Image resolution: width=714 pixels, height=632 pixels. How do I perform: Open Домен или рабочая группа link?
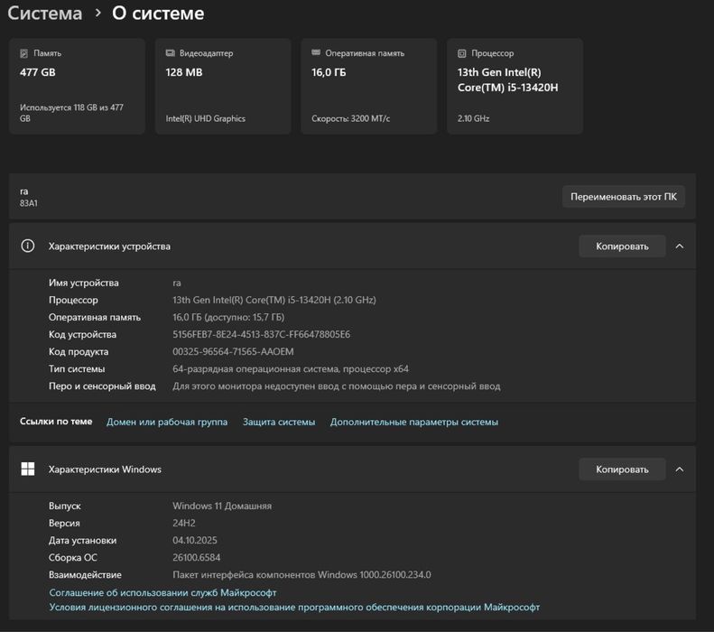coord(167,423)
